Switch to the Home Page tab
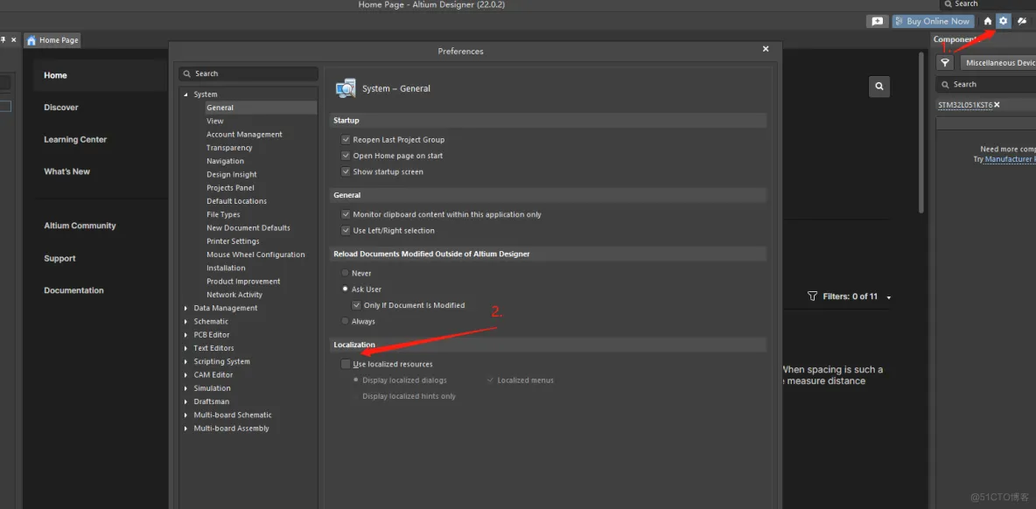 pos(52,40)
